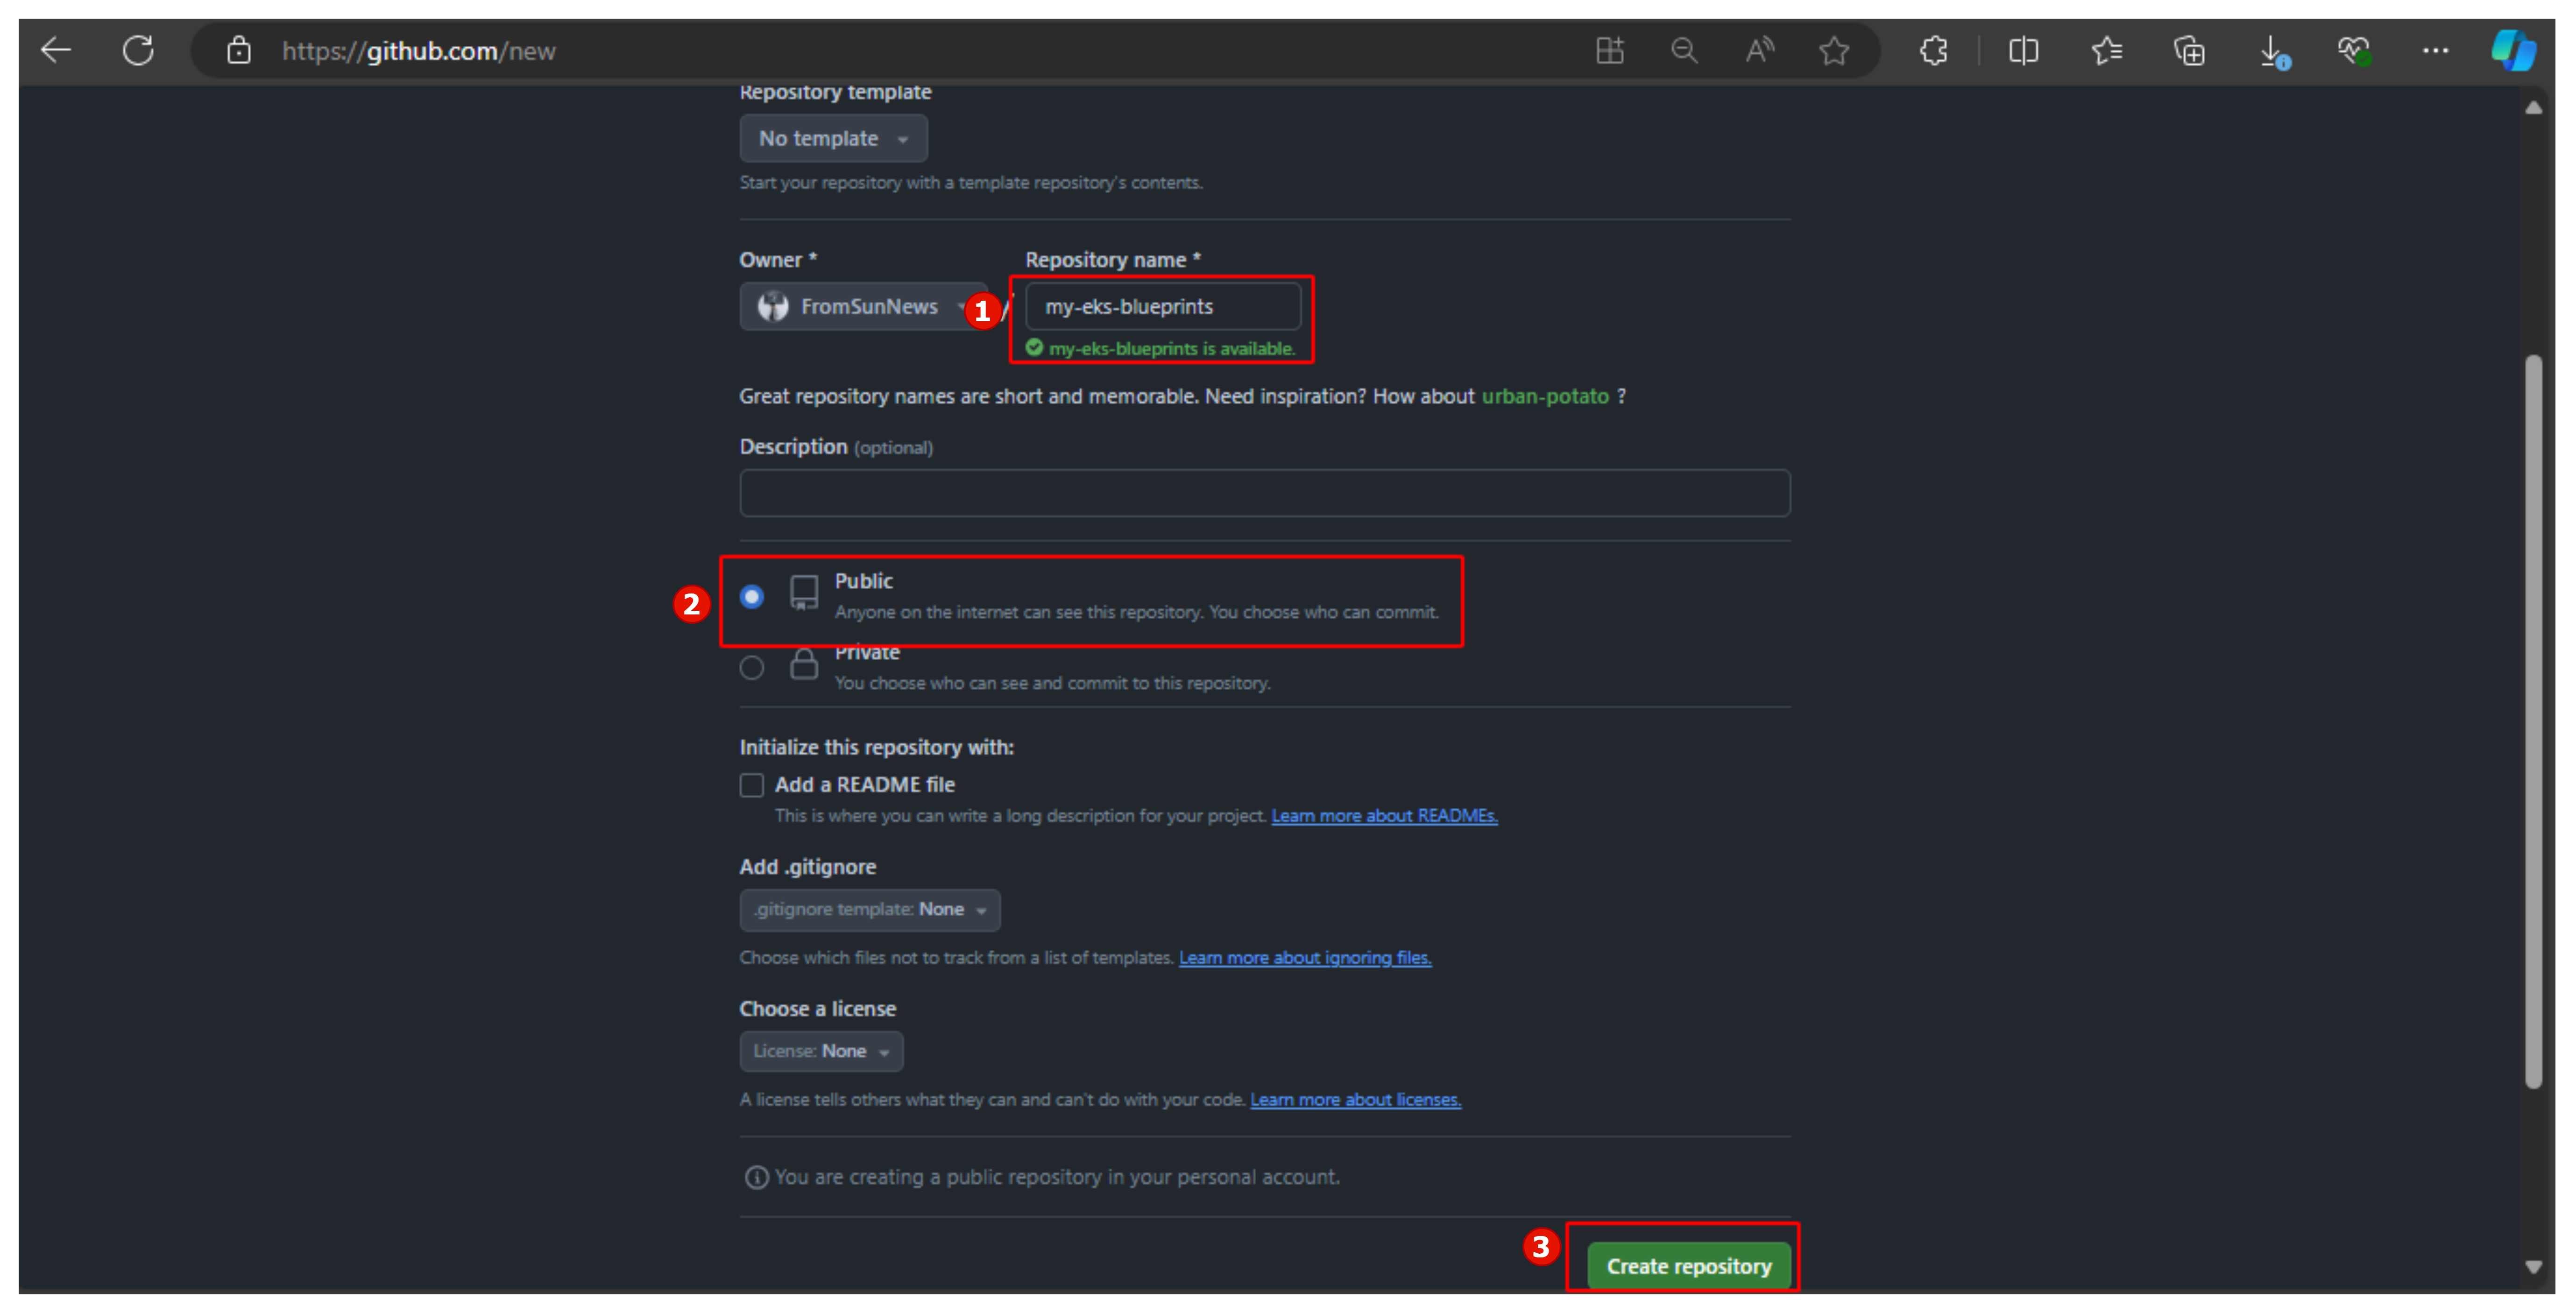Click the 'Add a README file' label
The width and height of the screenshot is (2576, 1313).
(x=864, y=785)
